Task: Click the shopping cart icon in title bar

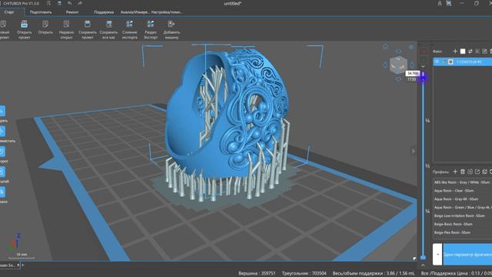Action: coord(449,3)
